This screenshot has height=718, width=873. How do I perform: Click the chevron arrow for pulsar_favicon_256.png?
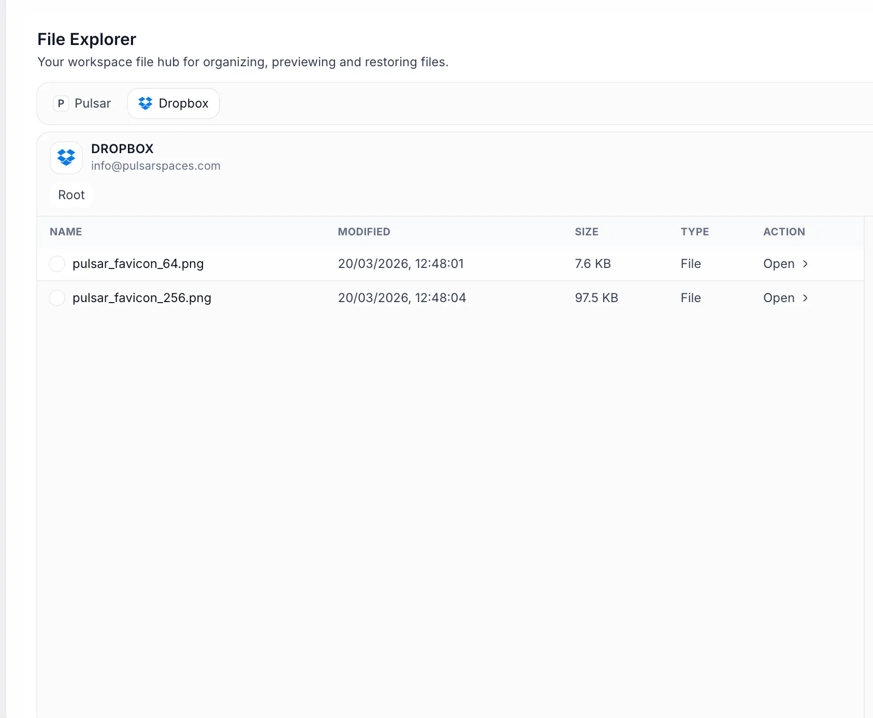tap(805, 298)
